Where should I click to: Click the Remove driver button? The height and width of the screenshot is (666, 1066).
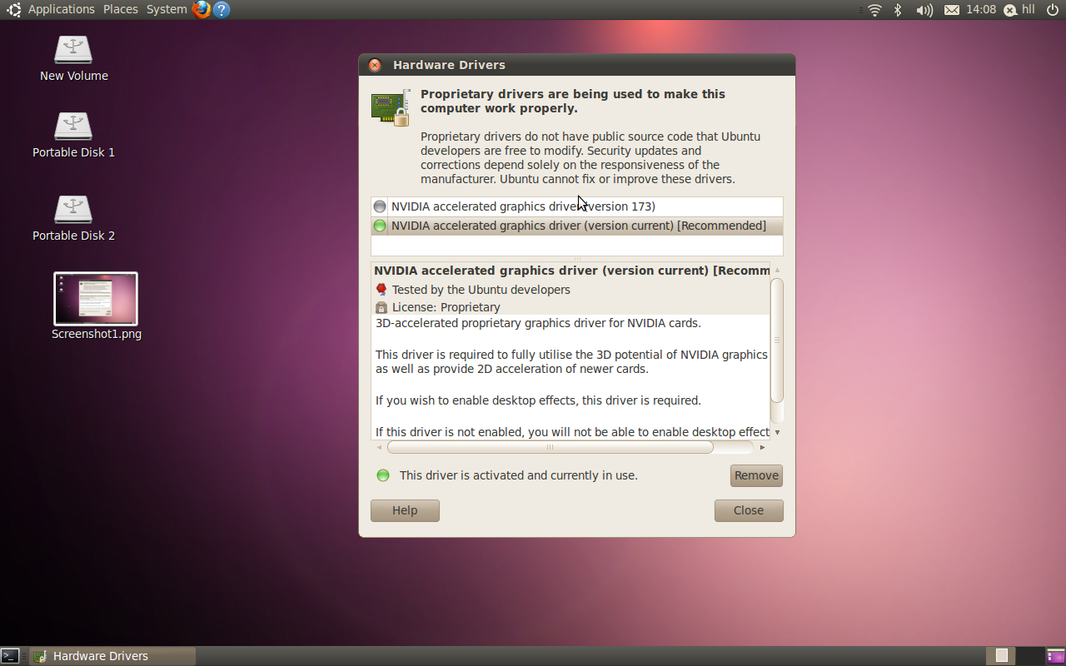pos(756,475)
